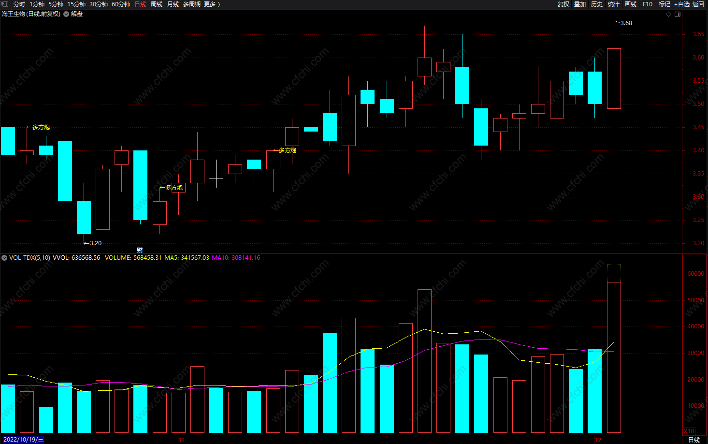The image size is (708, 444).
Task: Expand the VOL-TDX indicator dropdown arrow
Action: tap(4, 258)
